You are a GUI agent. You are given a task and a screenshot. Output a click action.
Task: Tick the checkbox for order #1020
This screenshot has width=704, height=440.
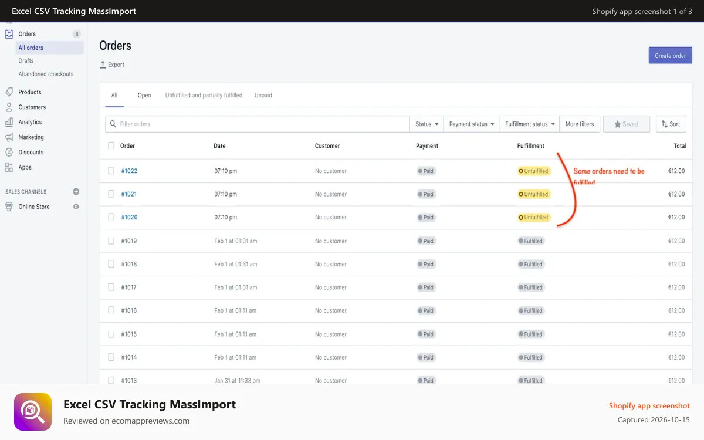point(111,217)
